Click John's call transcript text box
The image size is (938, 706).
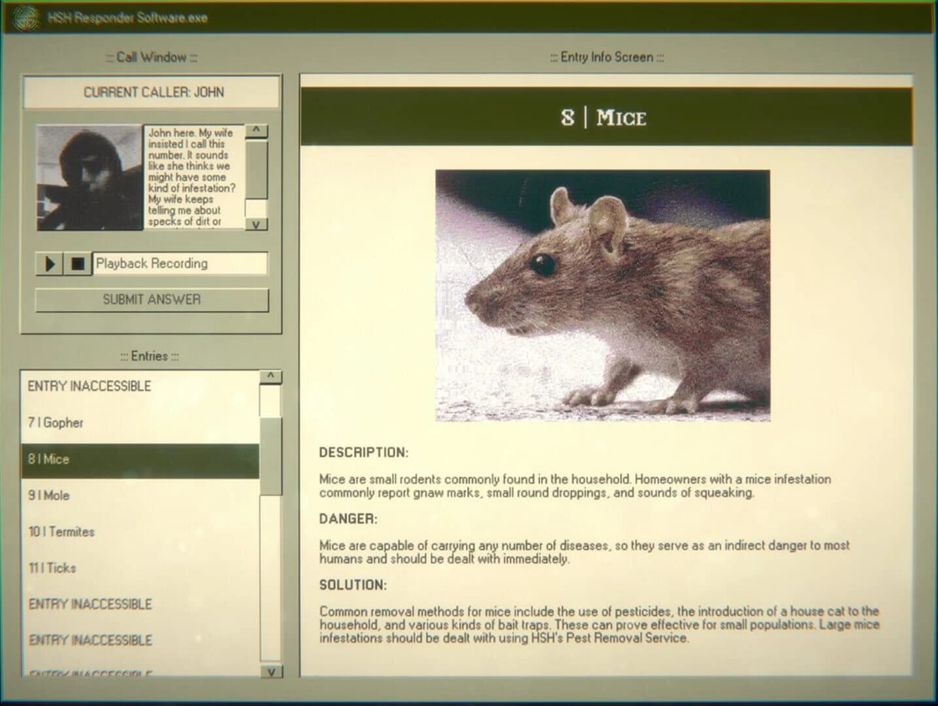tap(193, 176)
